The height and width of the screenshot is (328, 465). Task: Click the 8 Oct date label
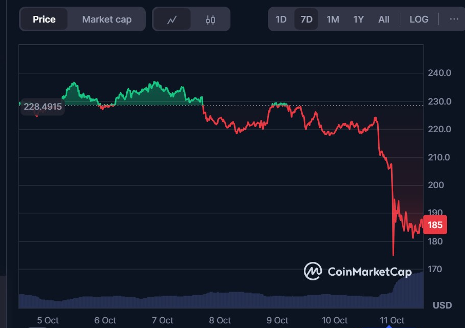tap(220, 320)
